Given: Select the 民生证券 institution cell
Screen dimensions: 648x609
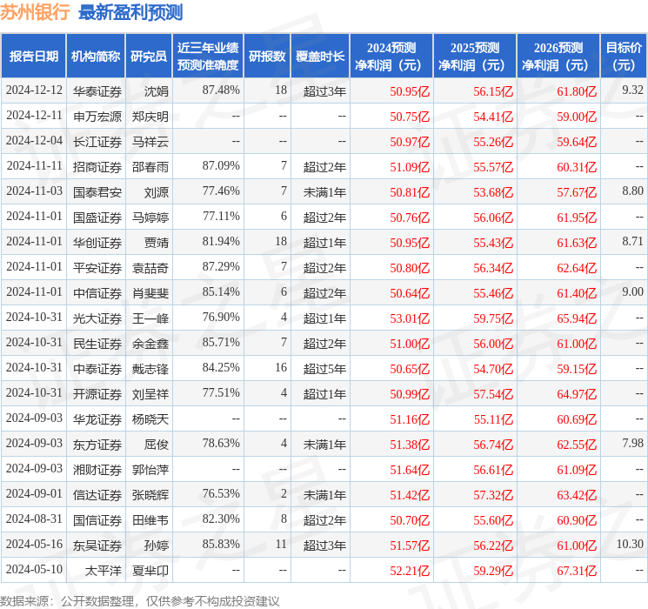Looking at the screenshot, I should click(97, 344).
